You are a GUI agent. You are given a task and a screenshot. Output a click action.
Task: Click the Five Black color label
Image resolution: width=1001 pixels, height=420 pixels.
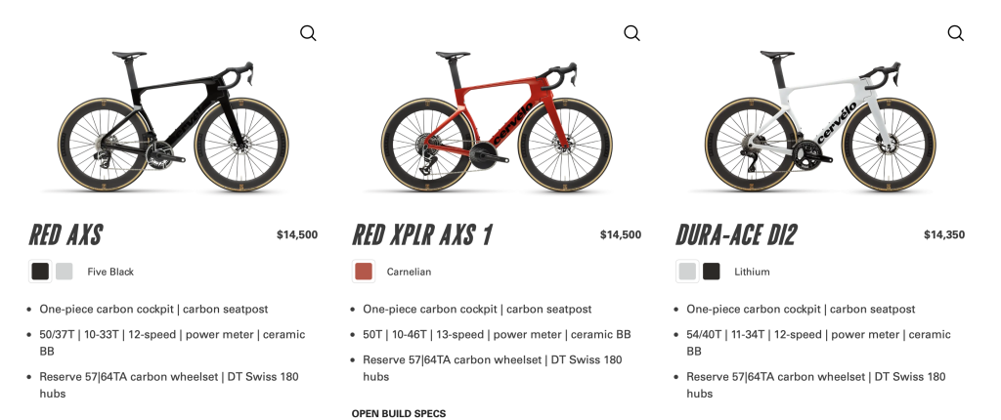(110, 272)
